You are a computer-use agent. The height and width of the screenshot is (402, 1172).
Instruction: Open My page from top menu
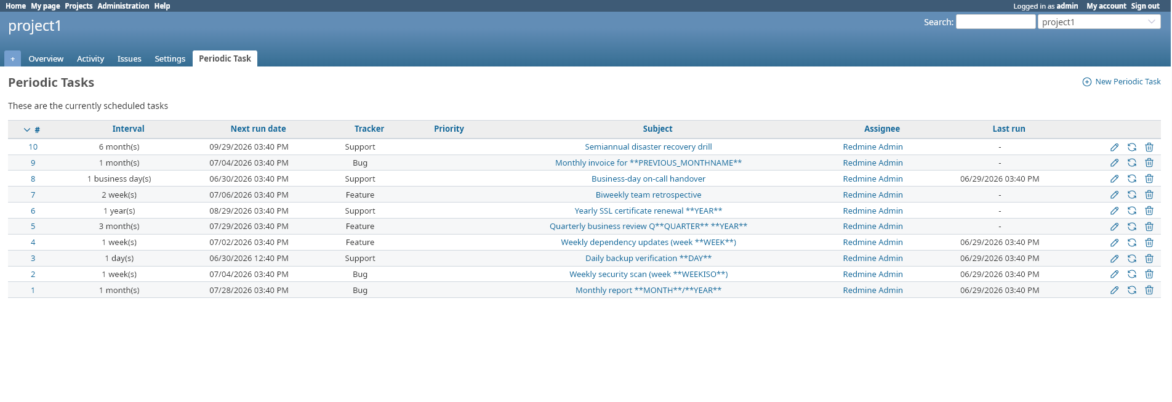(x=46, y=6)
